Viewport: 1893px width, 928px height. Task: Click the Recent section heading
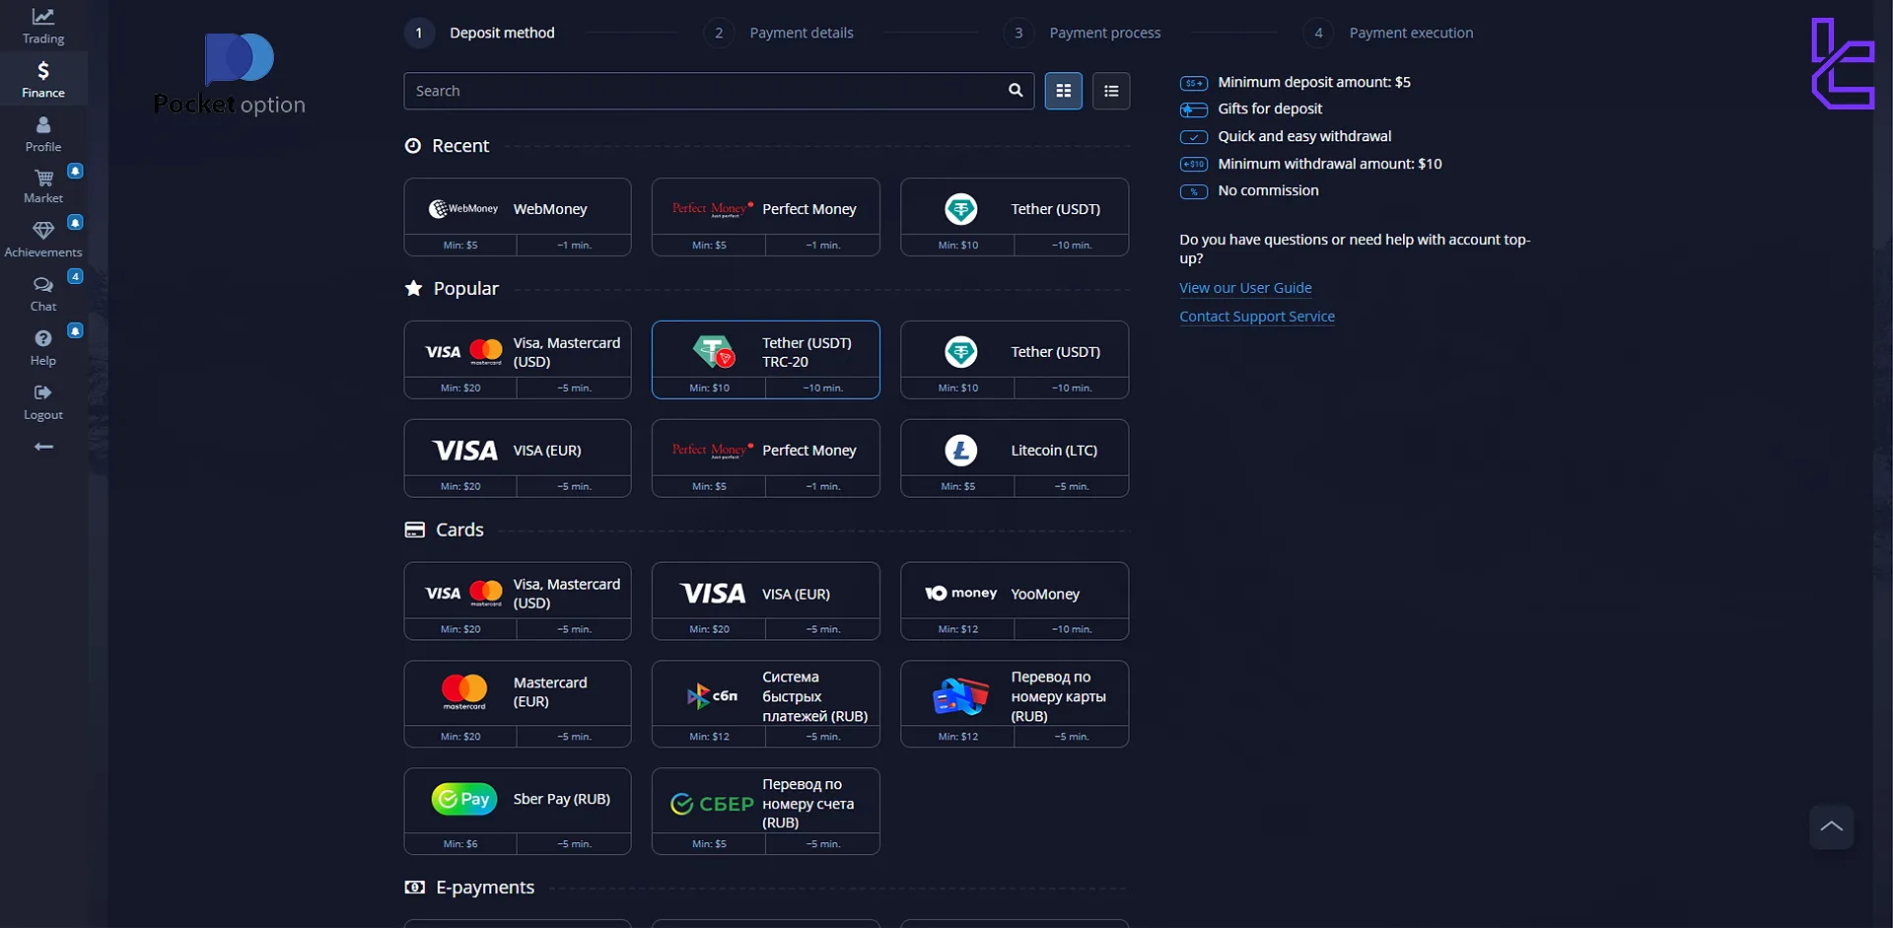(x=460, y=146)
